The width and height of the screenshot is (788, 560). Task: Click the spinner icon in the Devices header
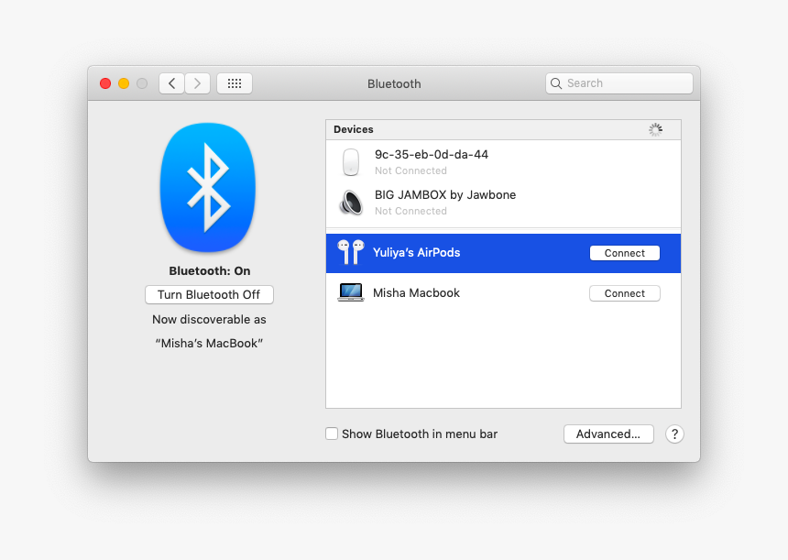(656, 129)
